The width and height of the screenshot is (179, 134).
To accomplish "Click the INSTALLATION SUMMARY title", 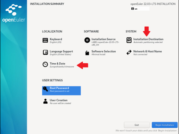I will point(47,4).
